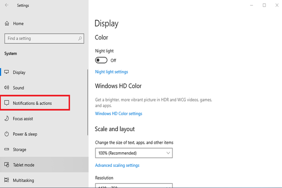Click the Storage drive icon
Image resolution: width=282 pixels, height=188 pixels.
click(7, 149)
